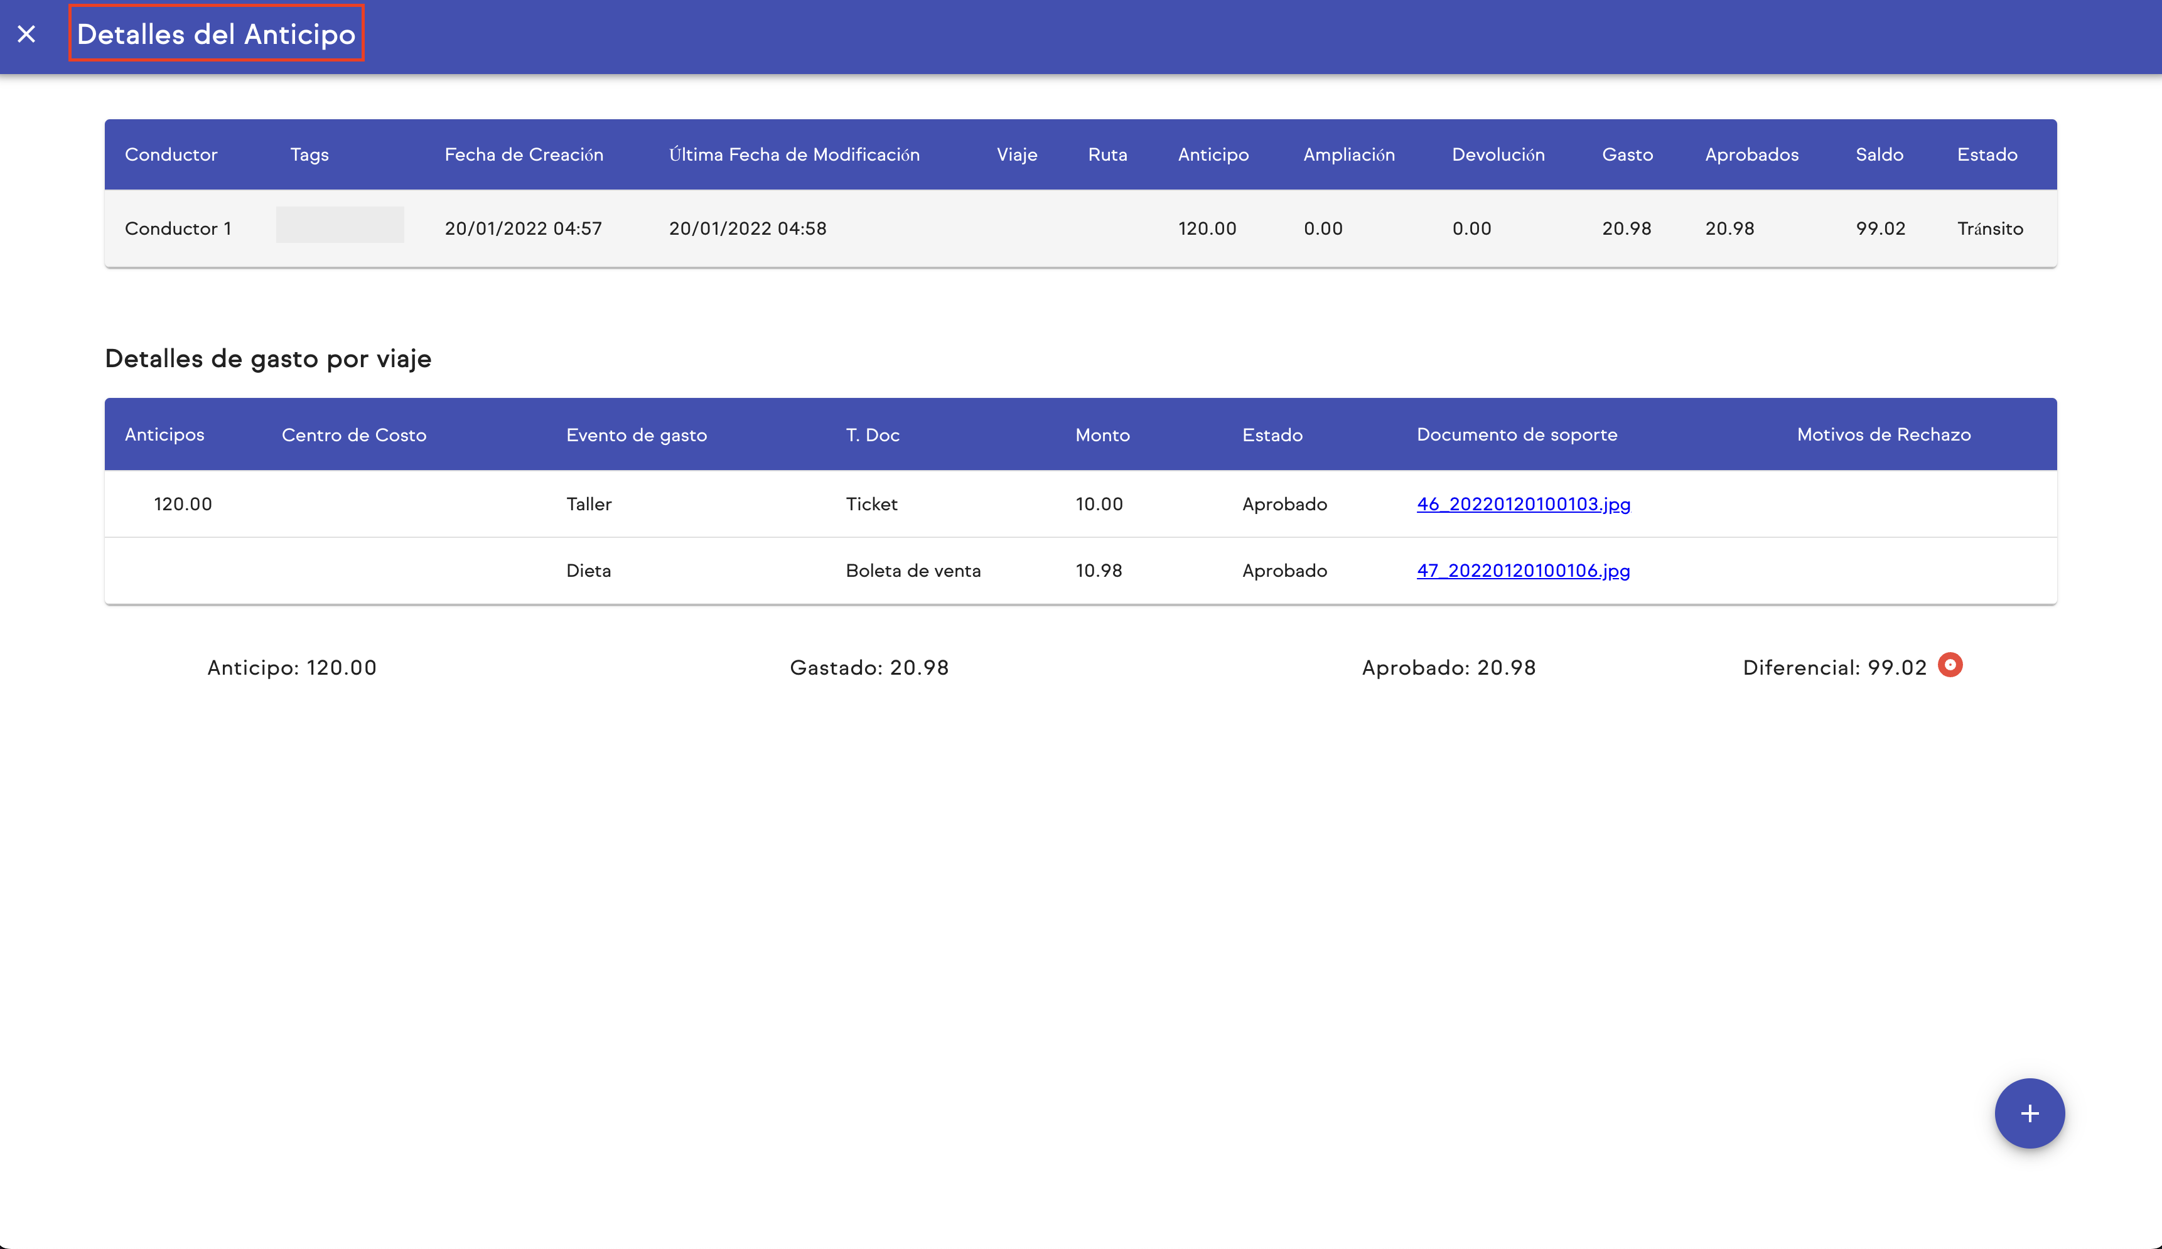This screenshot has height=1249, width=2162.
Task: Click the Documento de soporte header
Action: (x=1517, y=435)
